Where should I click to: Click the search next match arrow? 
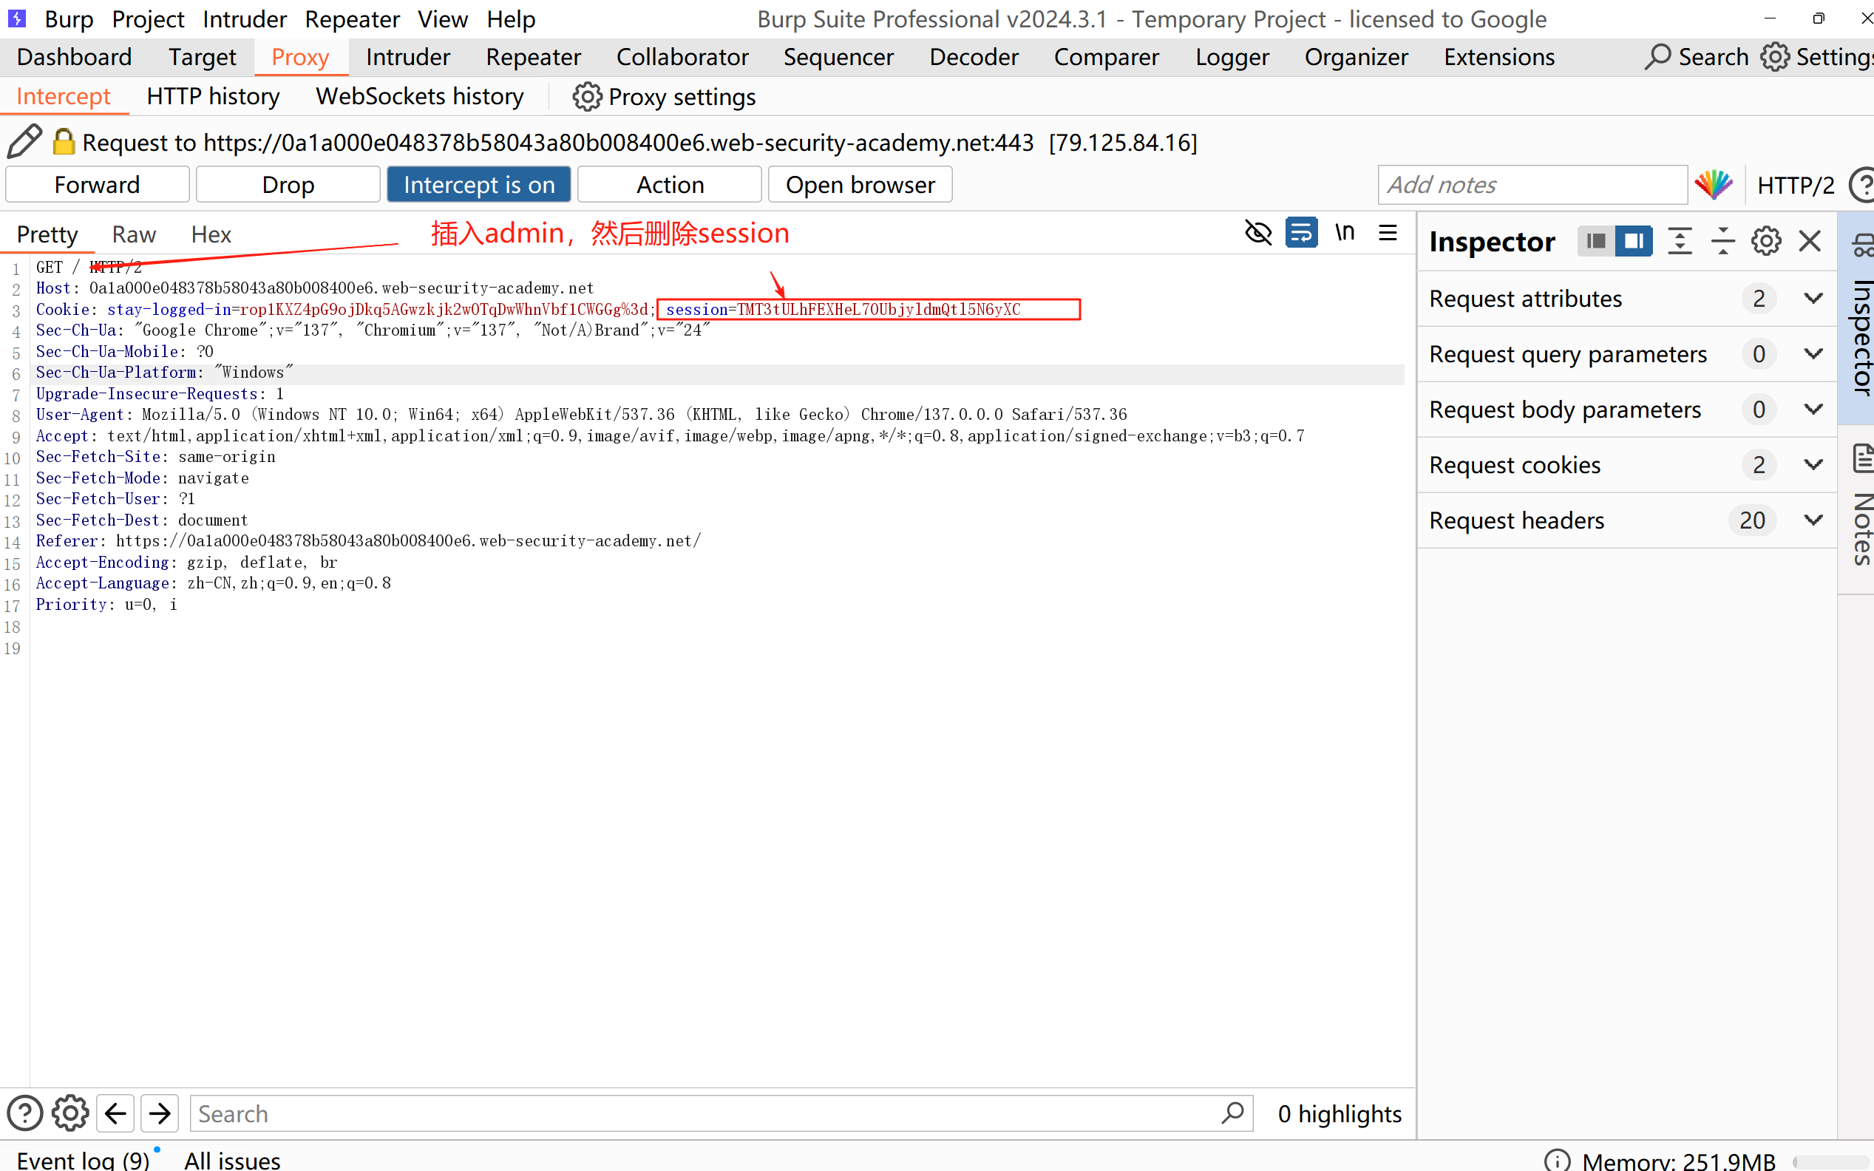(x=160, y=1113)
